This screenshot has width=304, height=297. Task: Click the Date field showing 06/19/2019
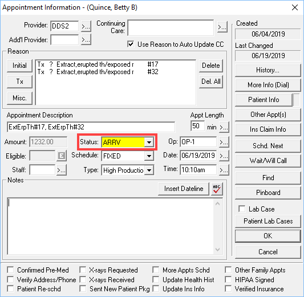[198, 156]
